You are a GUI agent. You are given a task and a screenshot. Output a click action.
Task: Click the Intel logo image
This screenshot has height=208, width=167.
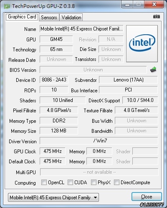click(142, 43)
